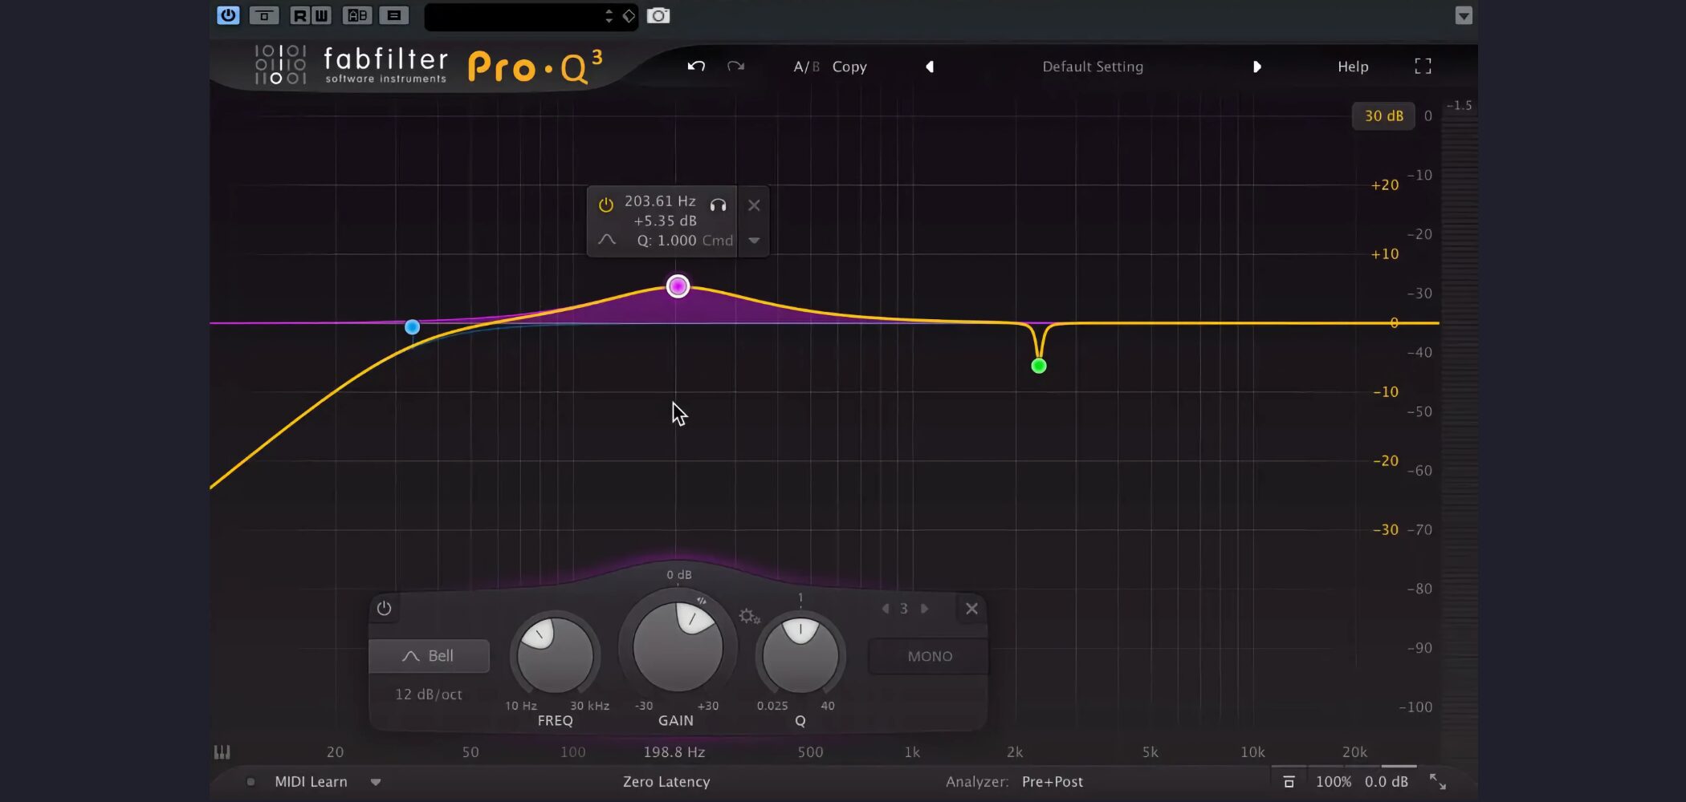Open the Bell filter shape dropdown
Viewport: 1686px width, 802px height.
coord(429,656)
